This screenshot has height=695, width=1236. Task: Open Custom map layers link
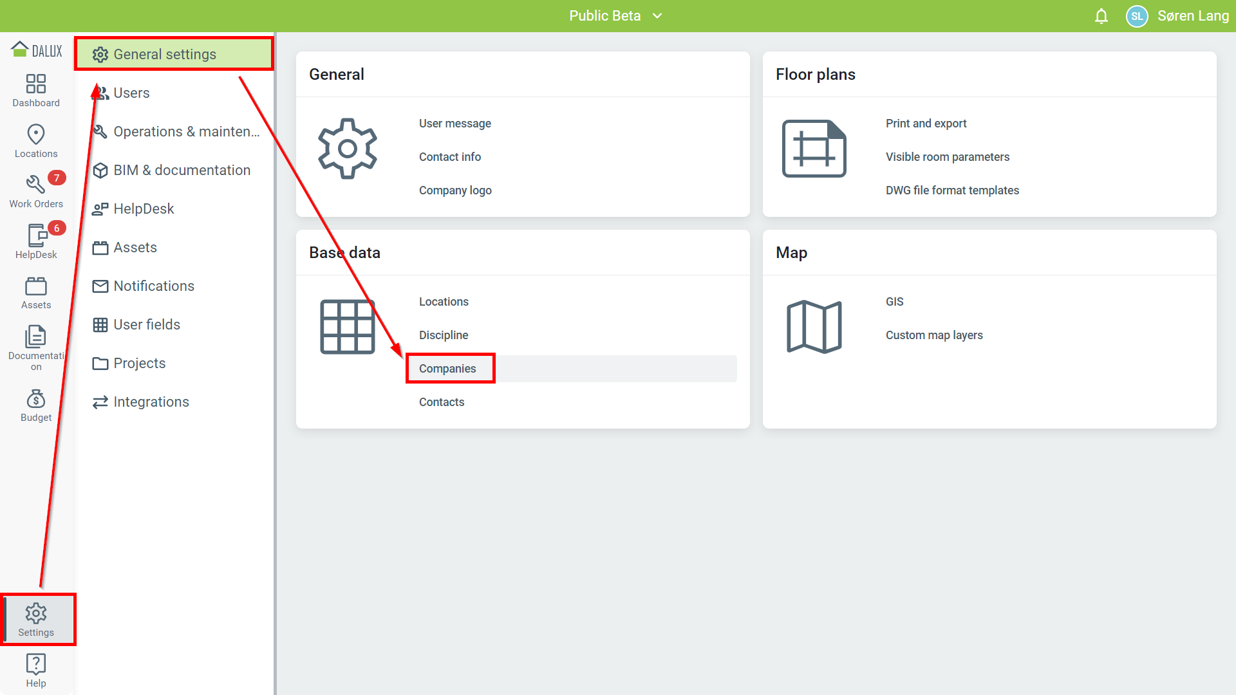point(933,335)
